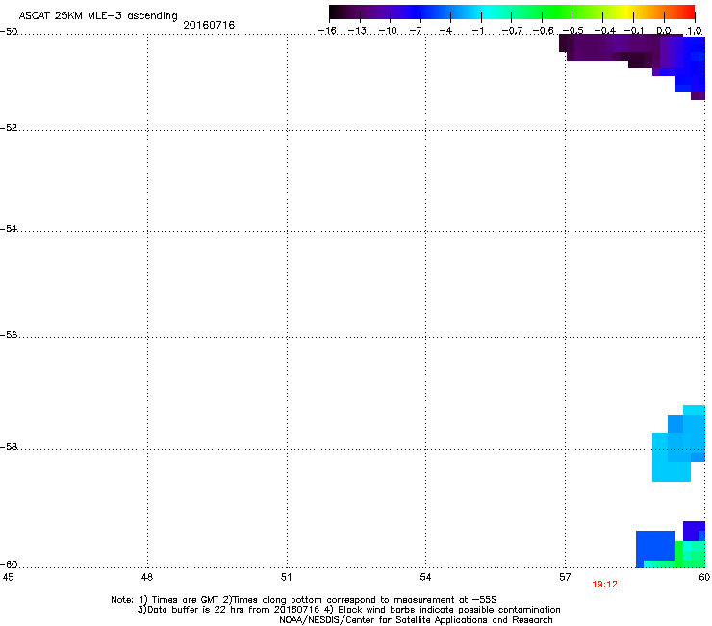The image size is (712, 626).
Task: Click latitude axis label -52
Action: click(x=9, y=128)
